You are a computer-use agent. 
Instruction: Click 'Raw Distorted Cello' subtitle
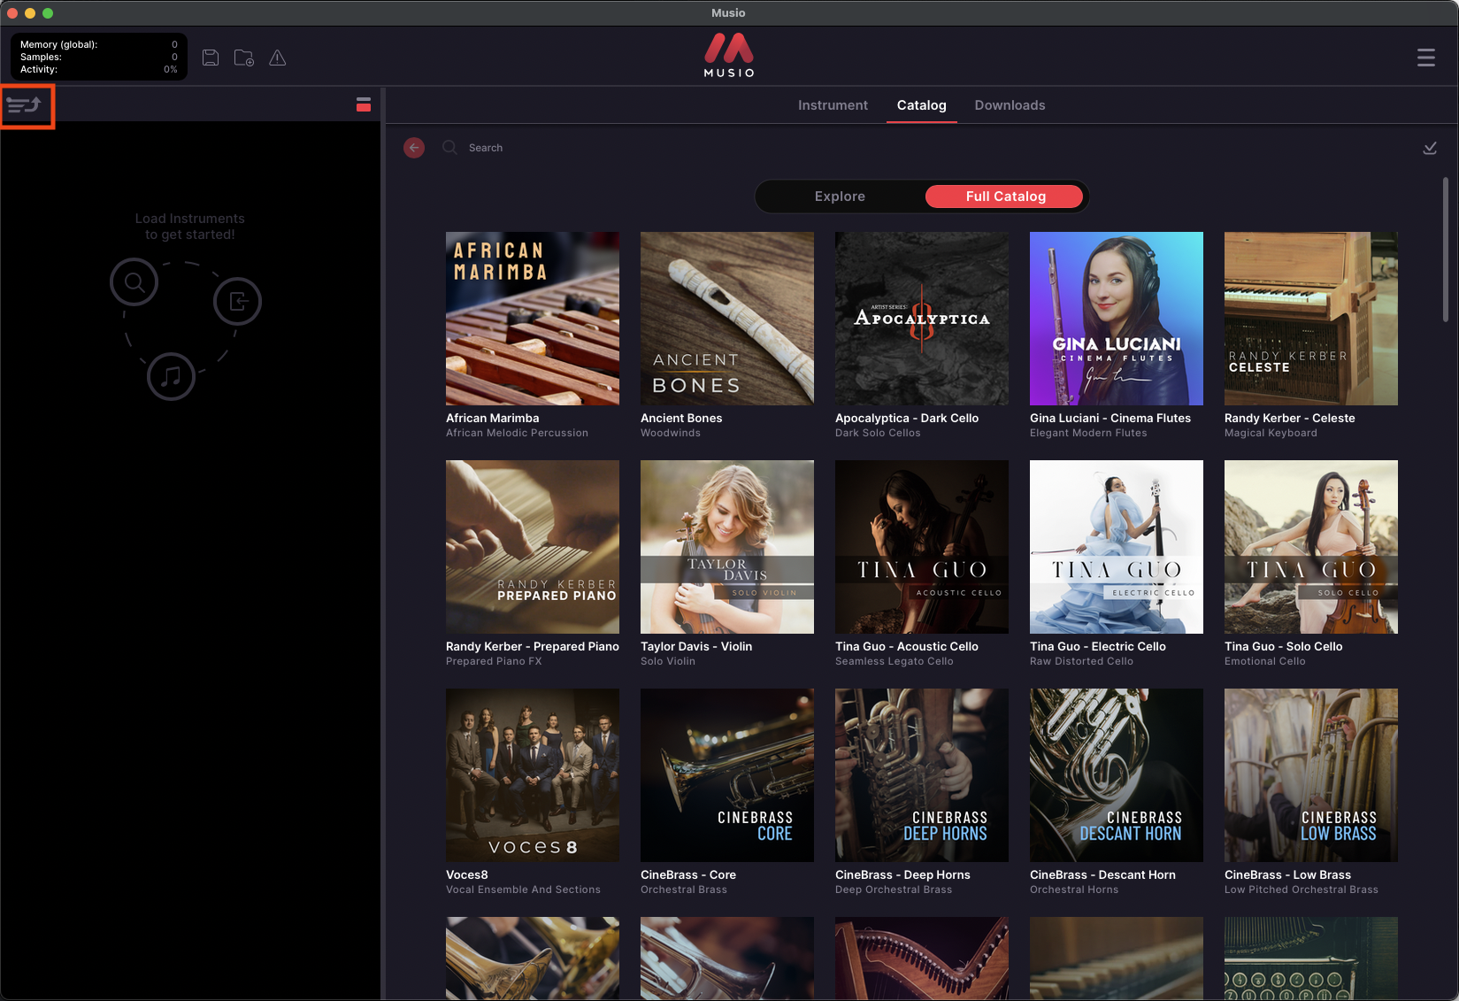(1081, 661)
